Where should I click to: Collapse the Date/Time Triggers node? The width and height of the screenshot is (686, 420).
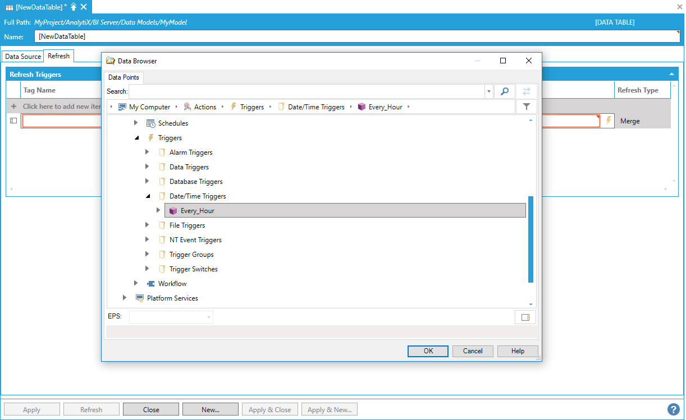(x=148, y=196)
